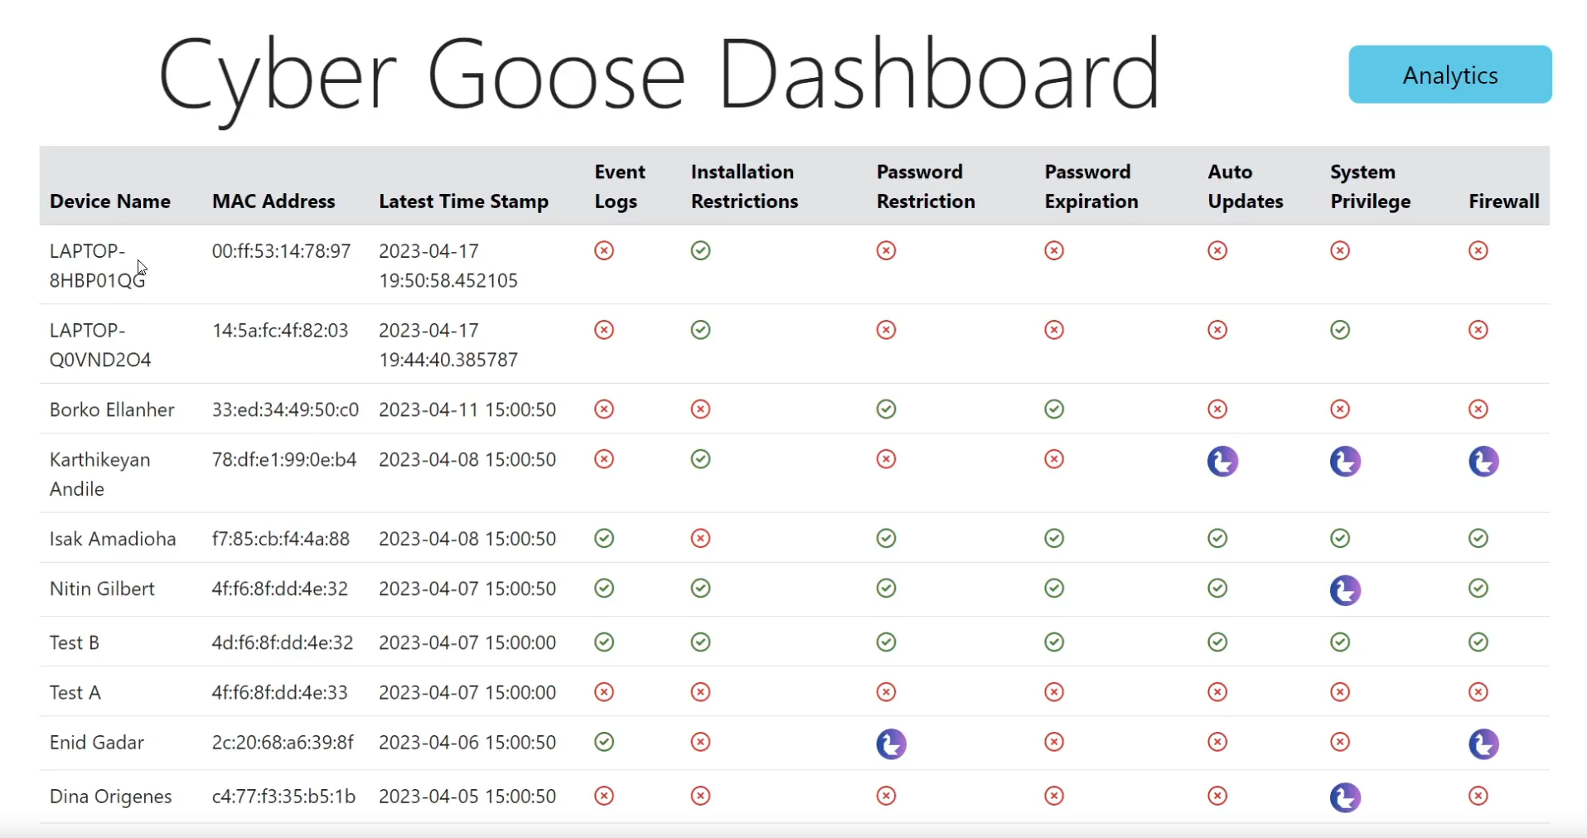Click System Privilege failed icon for Enid Gadar
Viewport: 1587px width, 838px height.
[x=1340, y=742]
